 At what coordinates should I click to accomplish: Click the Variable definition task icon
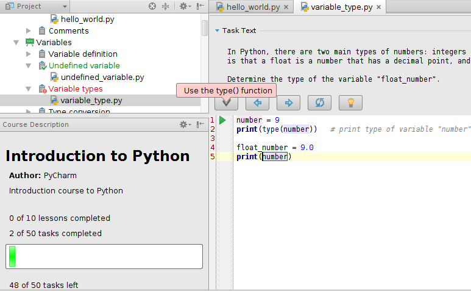click(x=42, y=54)
